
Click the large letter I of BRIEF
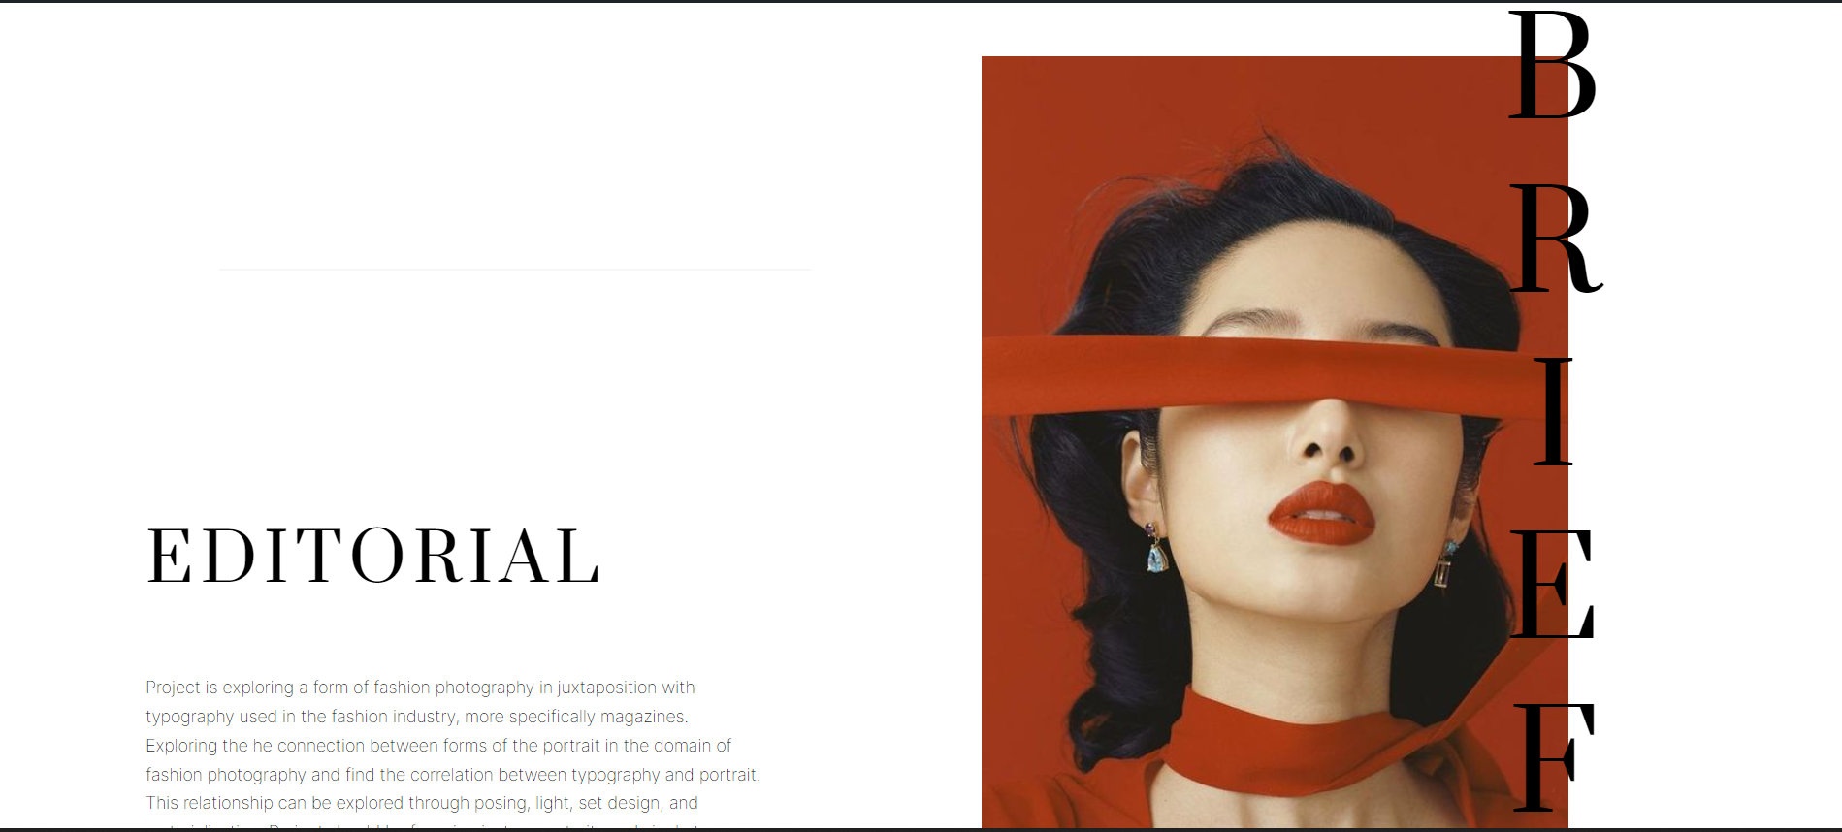pyautogui.click(x=1553, y=411)
